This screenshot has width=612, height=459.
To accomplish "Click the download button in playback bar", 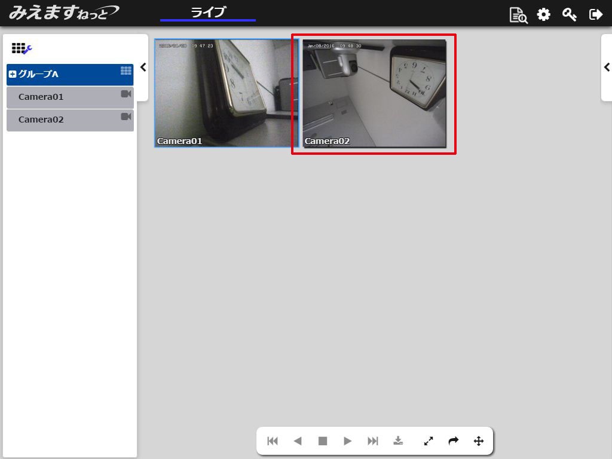I will tap(398, 441).
